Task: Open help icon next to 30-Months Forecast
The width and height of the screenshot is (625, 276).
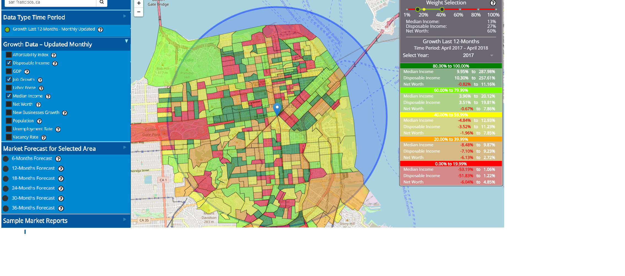Action: click(61, 198)
